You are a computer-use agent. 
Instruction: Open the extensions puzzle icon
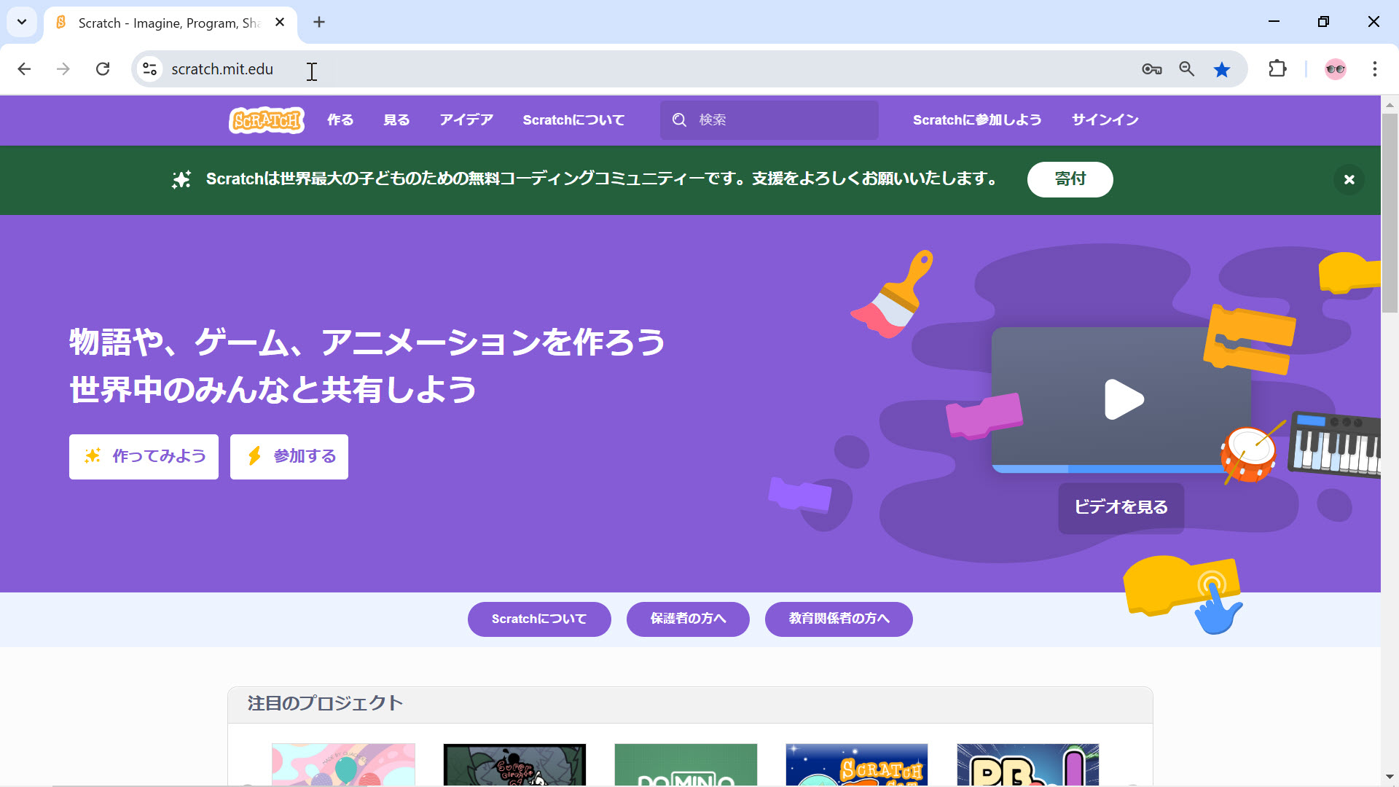pyautogui.click(x=1277, y=69)
